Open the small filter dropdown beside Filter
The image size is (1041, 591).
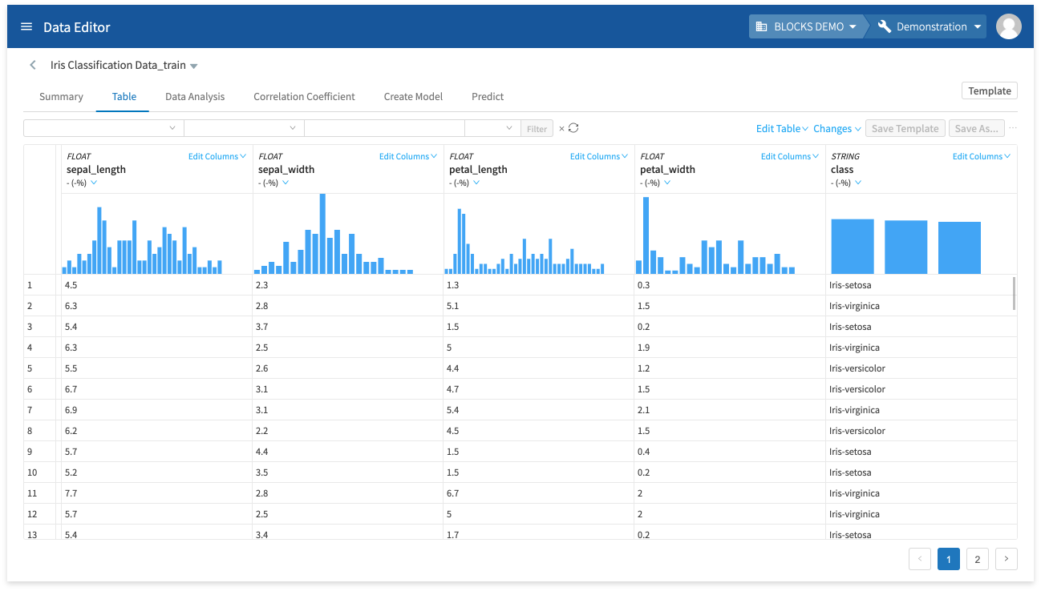(x=492, y=128)
